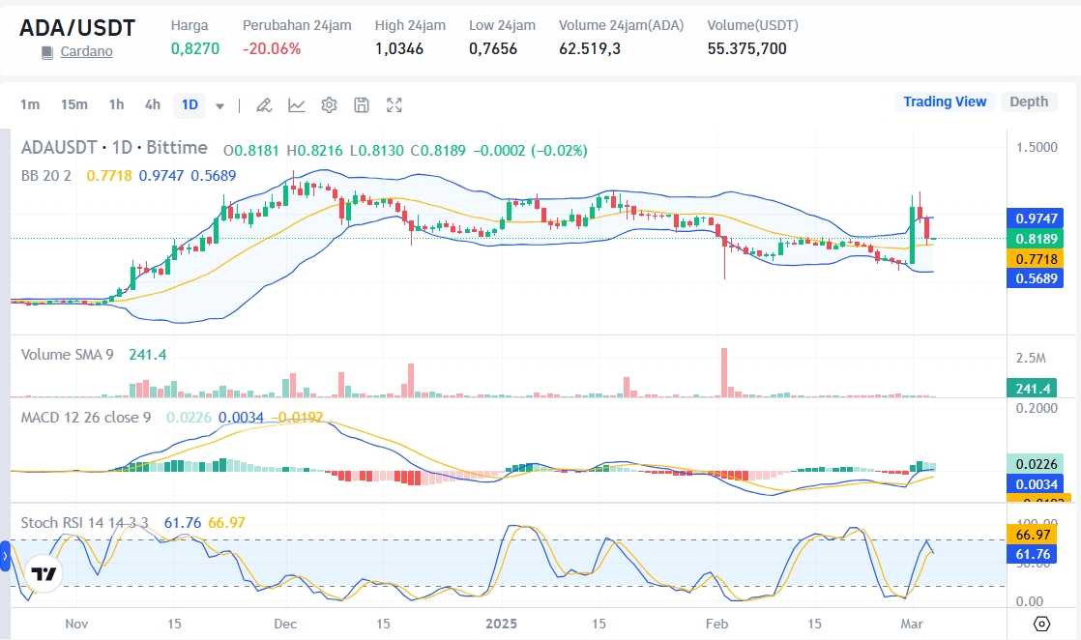Select the Volume SMA 9 indicator legend
Viewport: 1081px width, 640px height.
pyautogui.click(x=67, y=355)
